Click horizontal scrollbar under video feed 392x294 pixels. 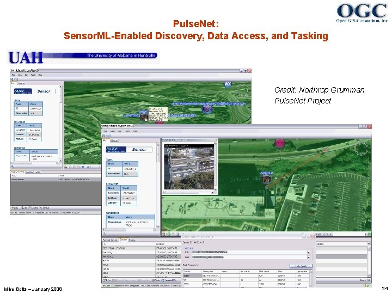188,192
